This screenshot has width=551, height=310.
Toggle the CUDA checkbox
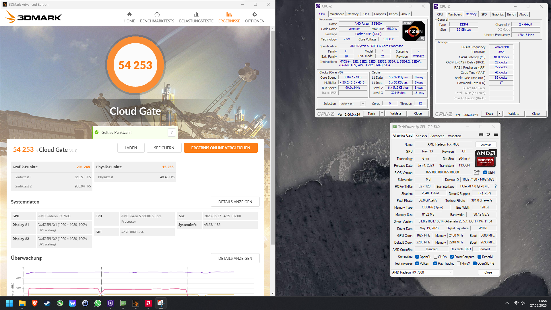(435, 257)
